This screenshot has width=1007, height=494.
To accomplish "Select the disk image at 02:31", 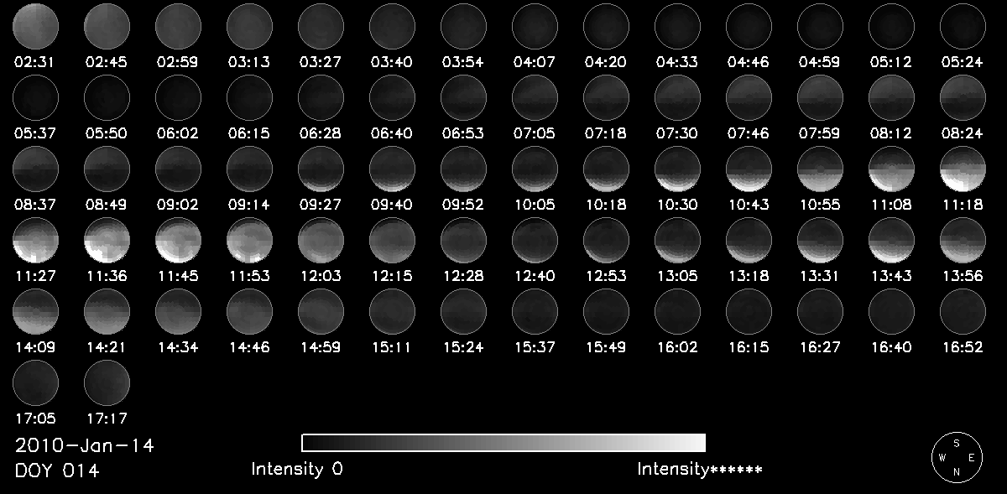I will tap(35, 26).
